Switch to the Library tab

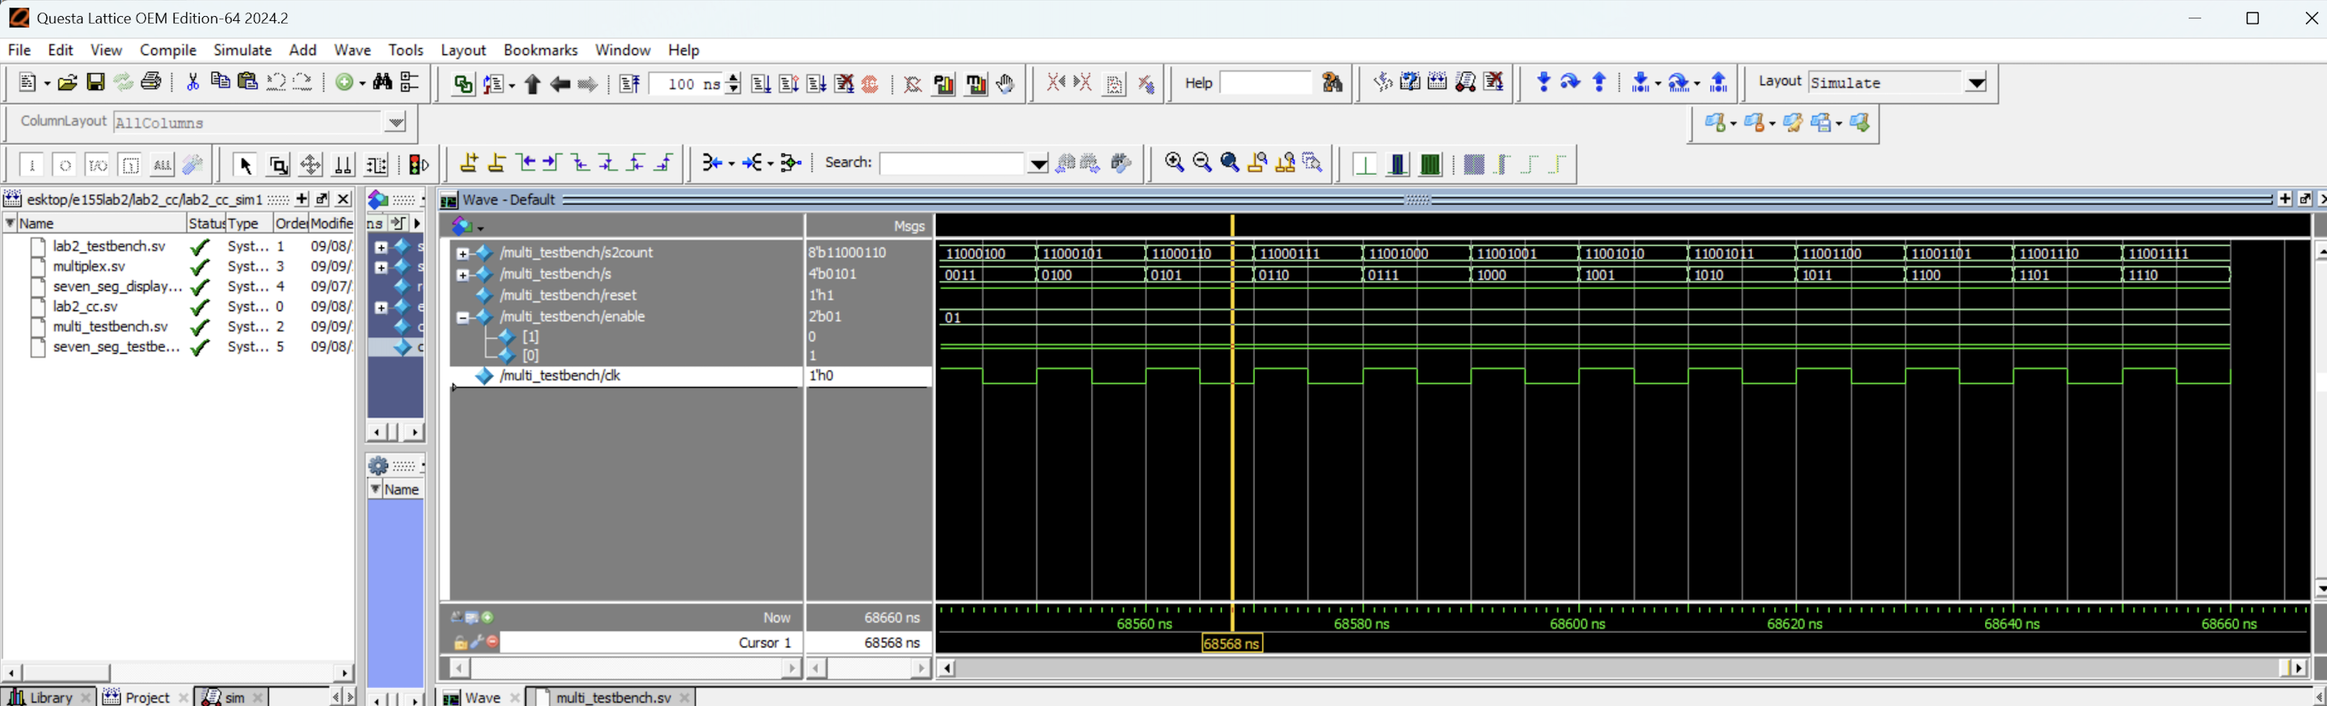pos(50,697)
